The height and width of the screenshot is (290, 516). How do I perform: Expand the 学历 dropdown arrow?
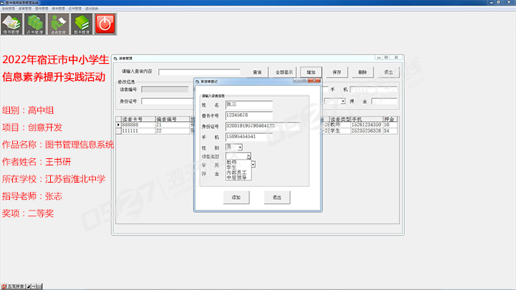pos(253,164)
